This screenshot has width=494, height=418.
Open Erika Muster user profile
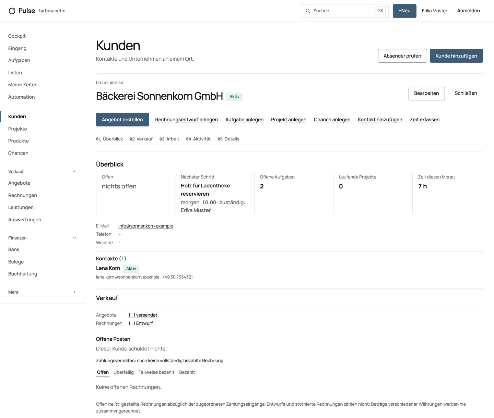[x=434, y=11]
